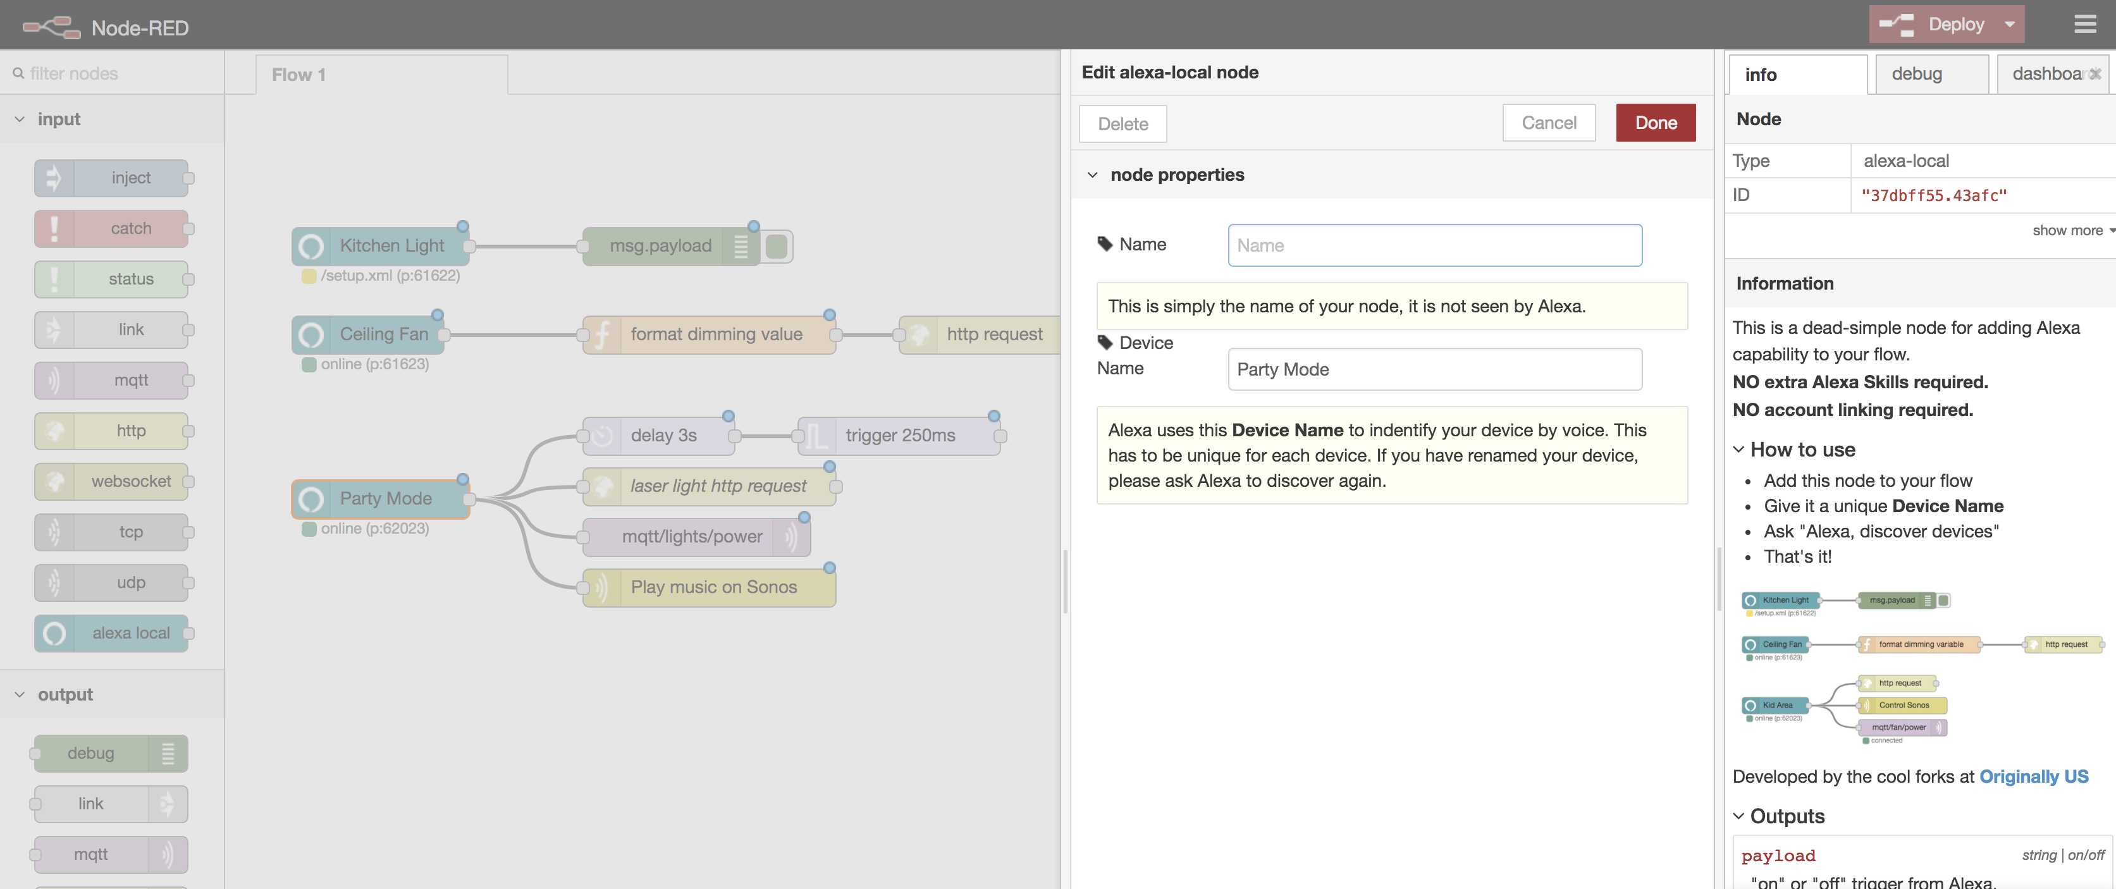Collapse the input palette category
Screen dimensions: 2116x889
[20, 119]
